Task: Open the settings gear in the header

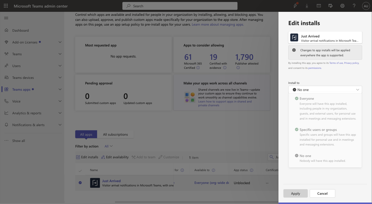Action: [x=342, y=6]
